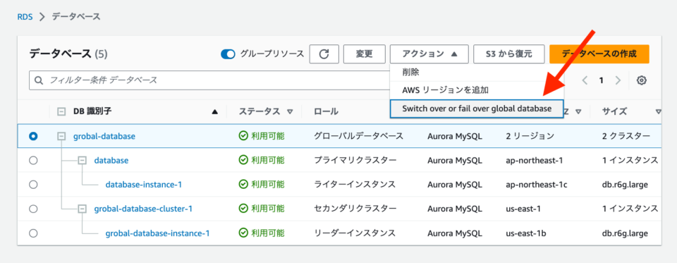The height and width of the screenshot is (263, 677).
Task: Open the database-instance-1 link
Action: [x=144, y=185]
